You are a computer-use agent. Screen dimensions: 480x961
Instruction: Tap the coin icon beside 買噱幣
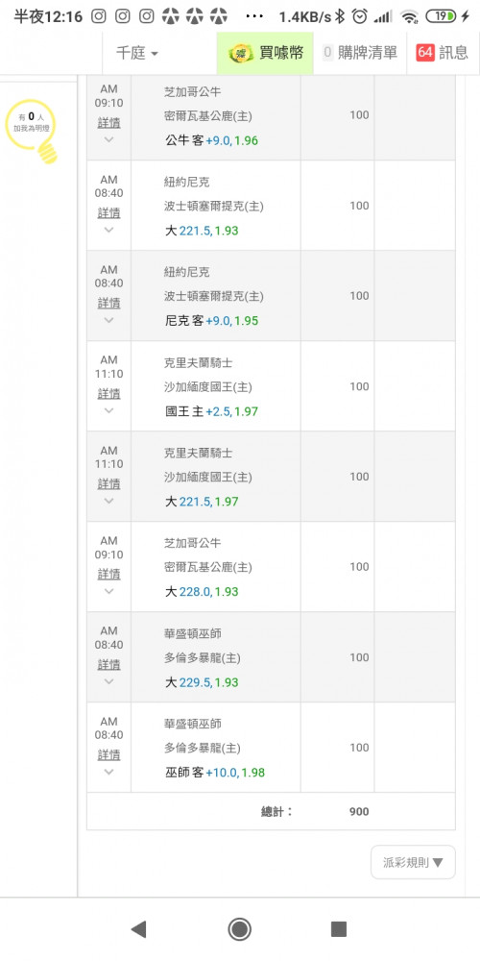(241, 53)
